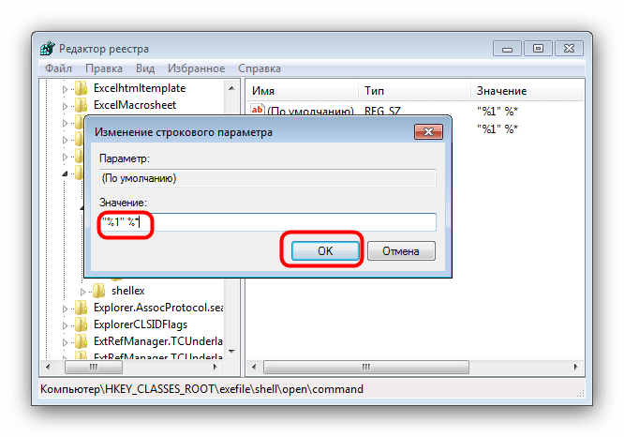Screen dimensions: 624x437
Task: Click the tree pane horizontal scrollbar thumb
Action: coord(94,367)
